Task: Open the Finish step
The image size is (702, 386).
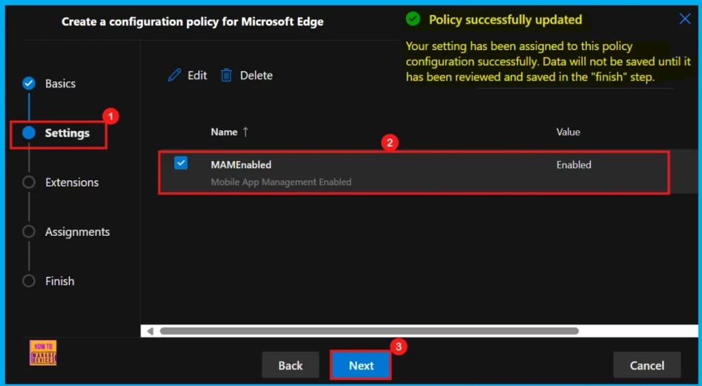Action: 60,281
